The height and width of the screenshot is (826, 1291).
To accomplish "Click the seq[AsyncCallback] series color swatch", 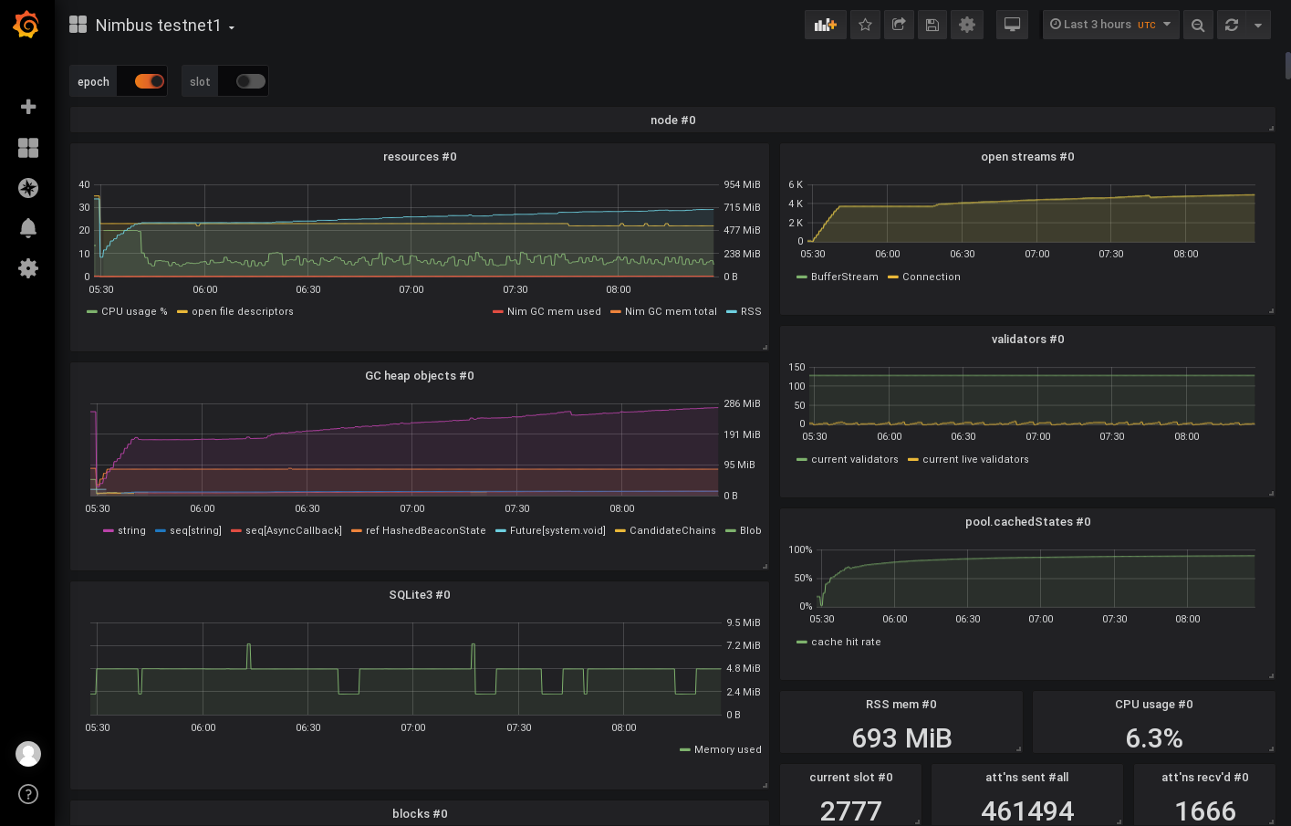I will pos(236,530).
